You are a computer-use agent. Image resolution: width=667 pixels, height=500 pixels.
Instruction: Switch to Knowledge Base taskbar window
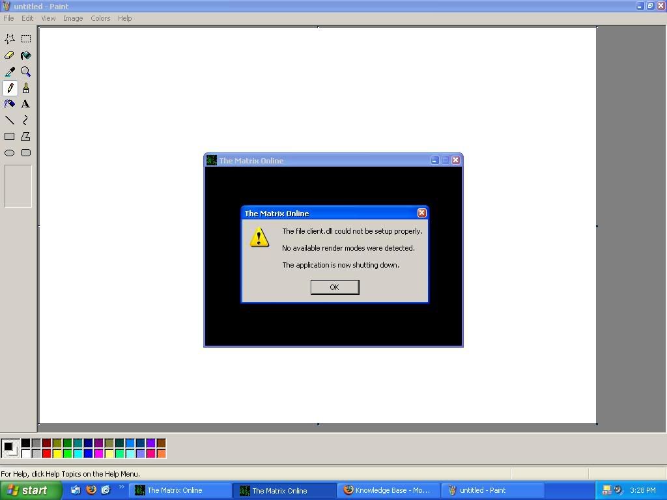(x=388, y=490)
